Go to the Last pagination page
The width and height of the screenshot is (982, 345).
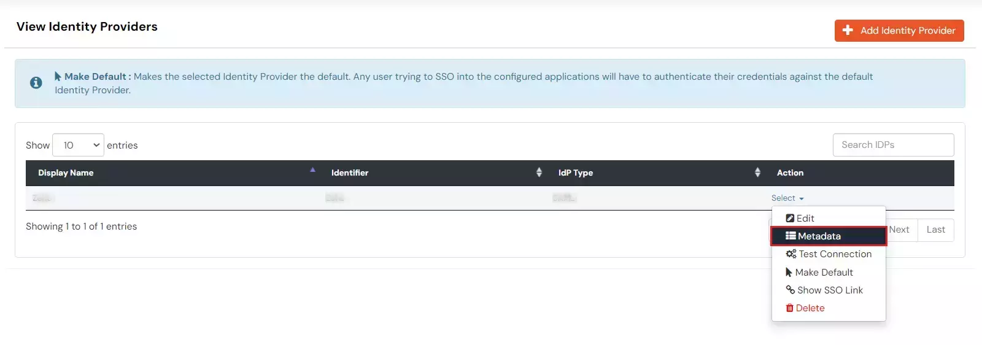tap(936, 230)
